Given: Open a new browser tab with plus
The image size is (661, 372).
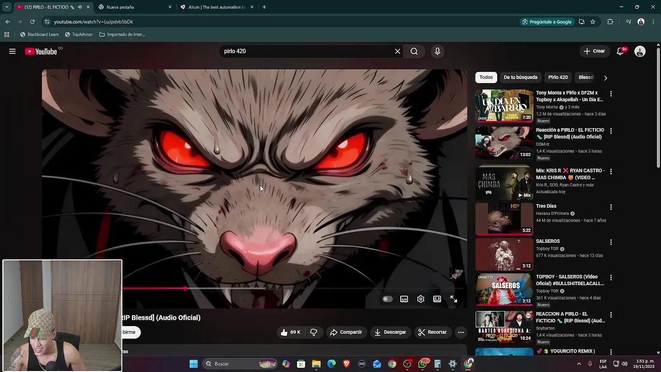Looking at the screenshot, I should pos(264,7).
